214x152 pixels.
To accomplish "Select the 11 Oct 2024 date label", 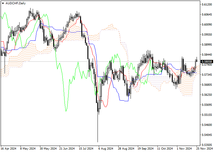I will (165, 149).
